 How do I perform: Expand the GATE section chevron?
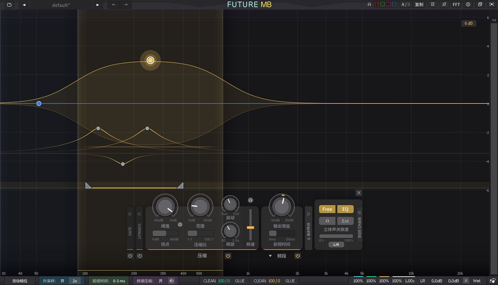click(130, 214)
